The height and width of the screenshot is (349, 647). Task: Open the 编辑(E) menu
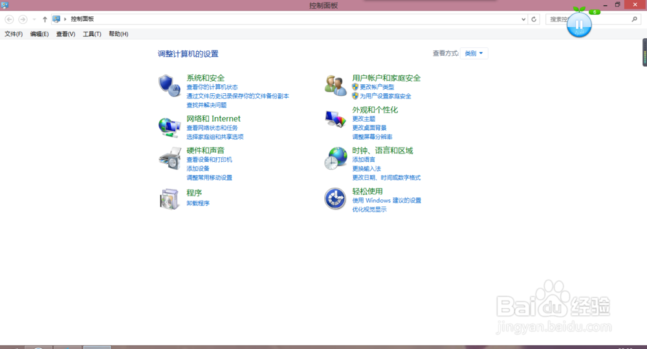[x=39, y=34]
